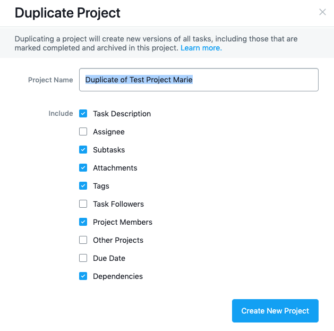Uncheck the Dependencies checkbox
This screenshot has height=331, width=334.
tap(83, 276)
